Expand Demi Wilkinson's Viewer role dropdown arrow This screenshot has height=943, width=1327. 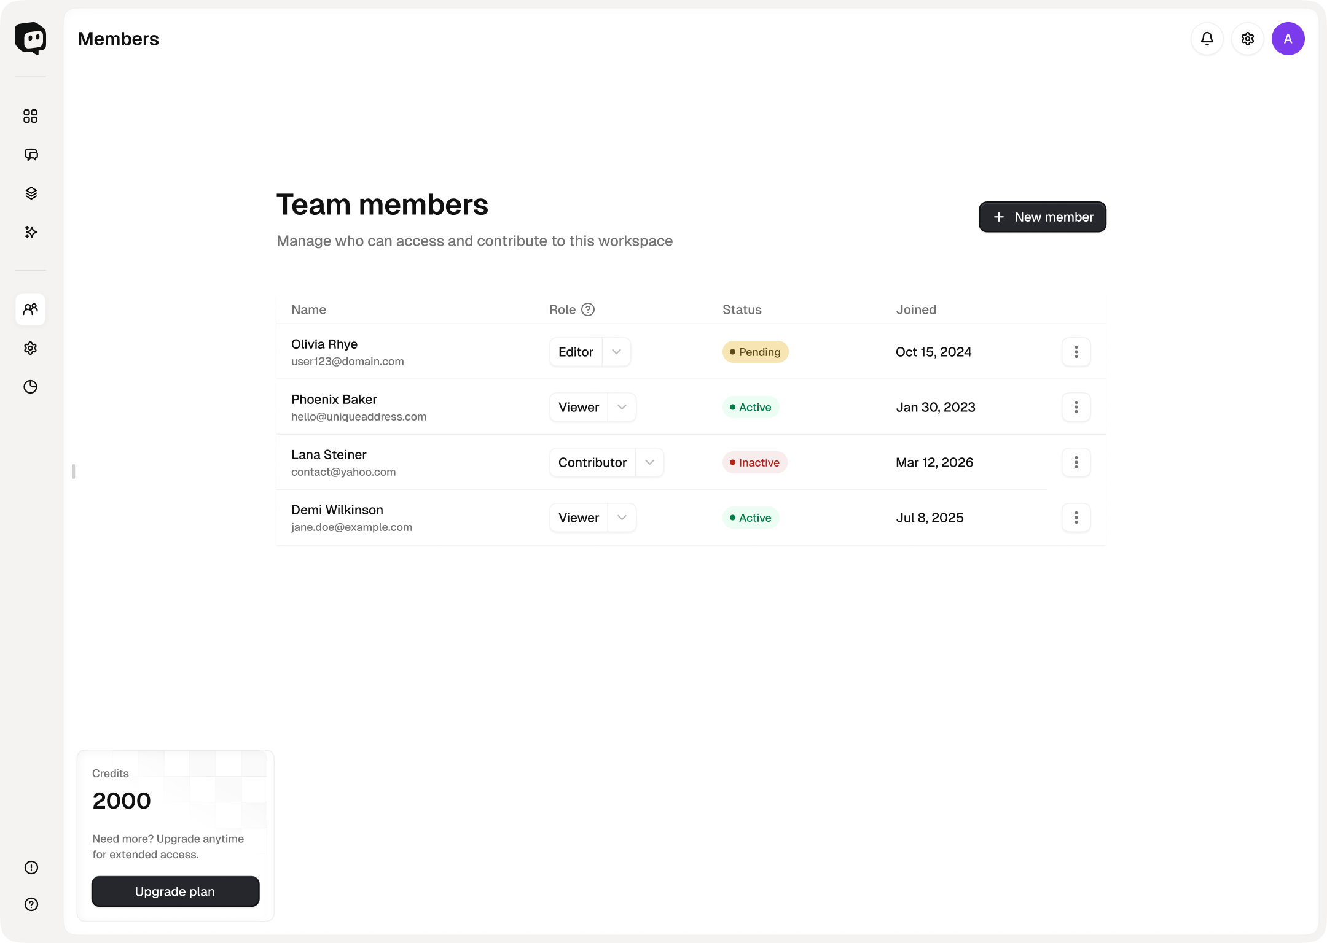tap(622, 518)
